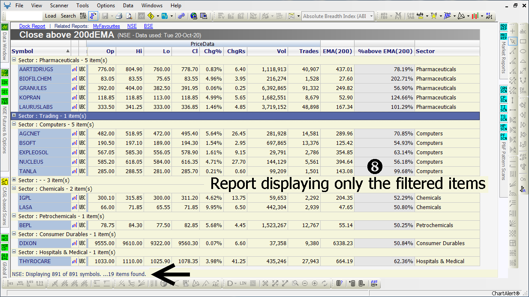Open print preview magnifier icon
529x297 pixels.
coord(128,16)
